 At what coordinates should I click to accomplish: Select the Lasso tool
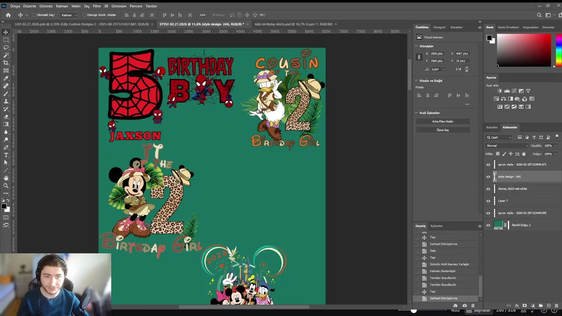click(6, 47)
